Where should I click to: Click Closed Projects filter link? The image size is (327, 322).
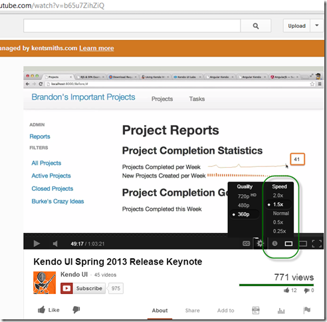pyautogui.click(x=53, y=188)
